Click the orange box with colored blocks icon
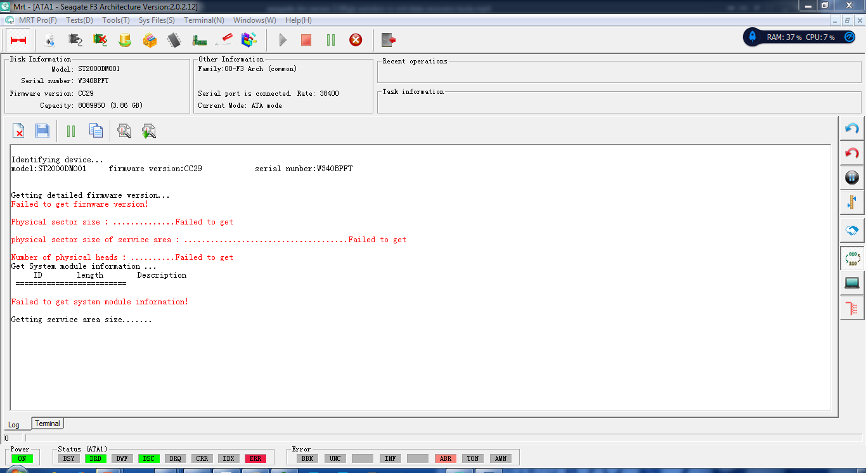The width and height of the screenshot is (866, 473). coord(150,40)
